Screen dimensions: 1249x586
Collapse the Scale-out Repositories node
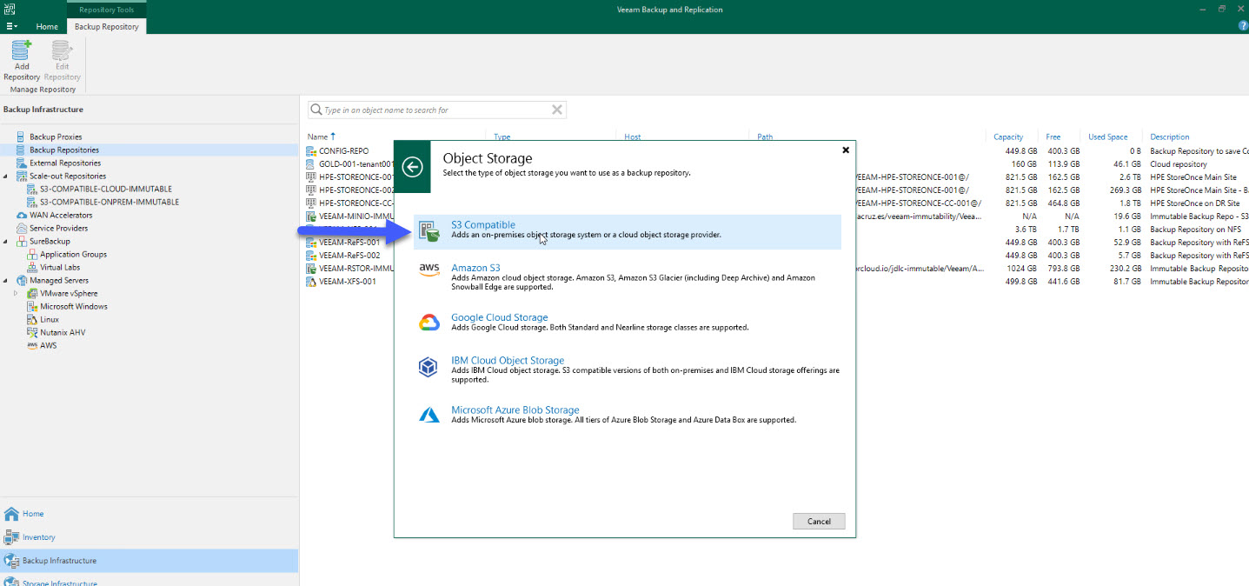click(7, 176)
